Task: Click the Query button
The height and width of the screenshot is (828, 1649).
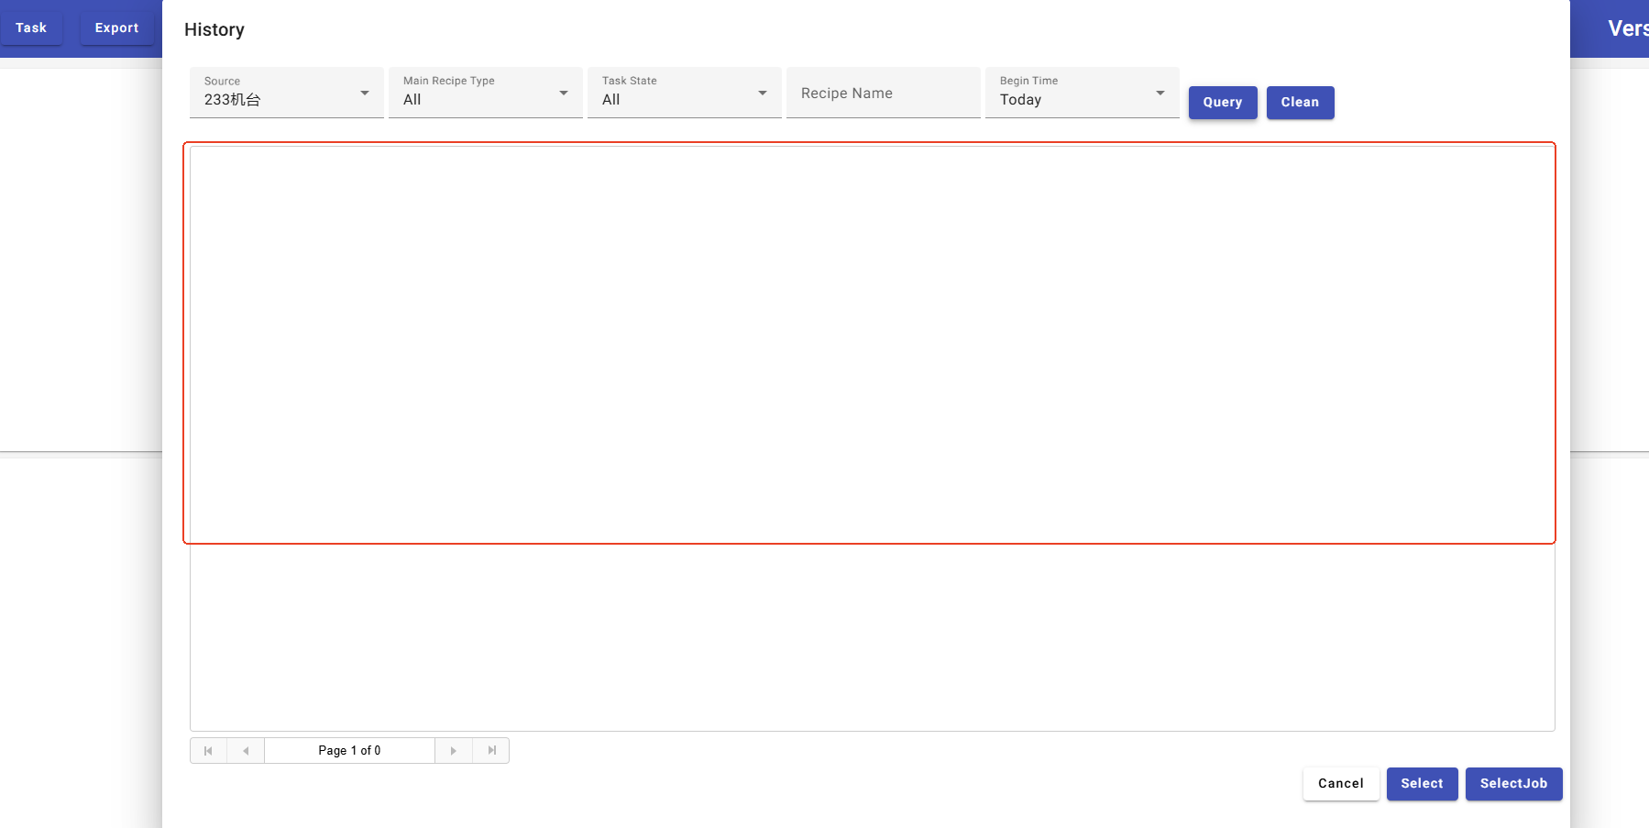Action: coord(1223,103)
